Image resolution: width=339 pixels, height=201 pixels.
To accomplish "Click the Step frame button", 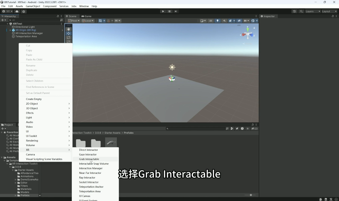I will pyautogui.click(x=176, y=11).
